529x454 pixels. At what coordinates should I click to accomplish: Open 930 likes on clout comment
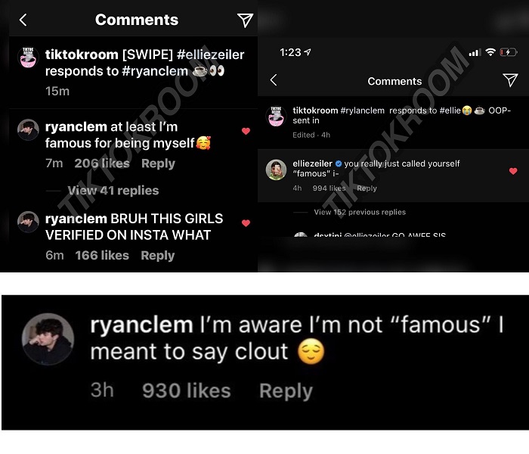[x=187, y=391]
